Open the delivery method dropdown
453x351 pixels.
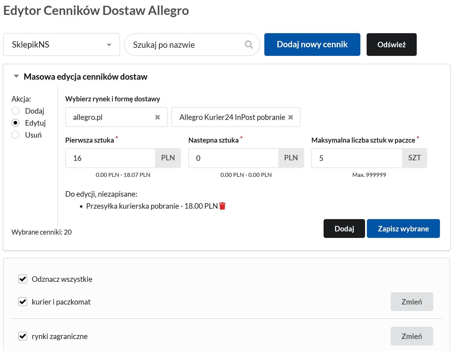tap(236, 117)
